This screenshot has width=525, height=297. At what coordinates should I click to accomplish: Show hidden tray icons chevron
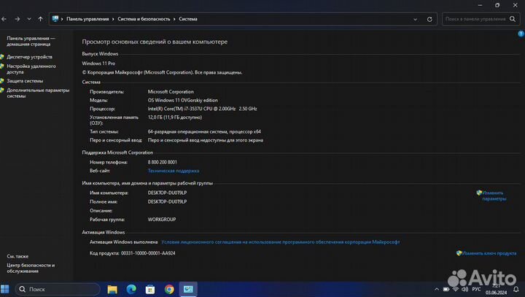(x=437, y=289)
